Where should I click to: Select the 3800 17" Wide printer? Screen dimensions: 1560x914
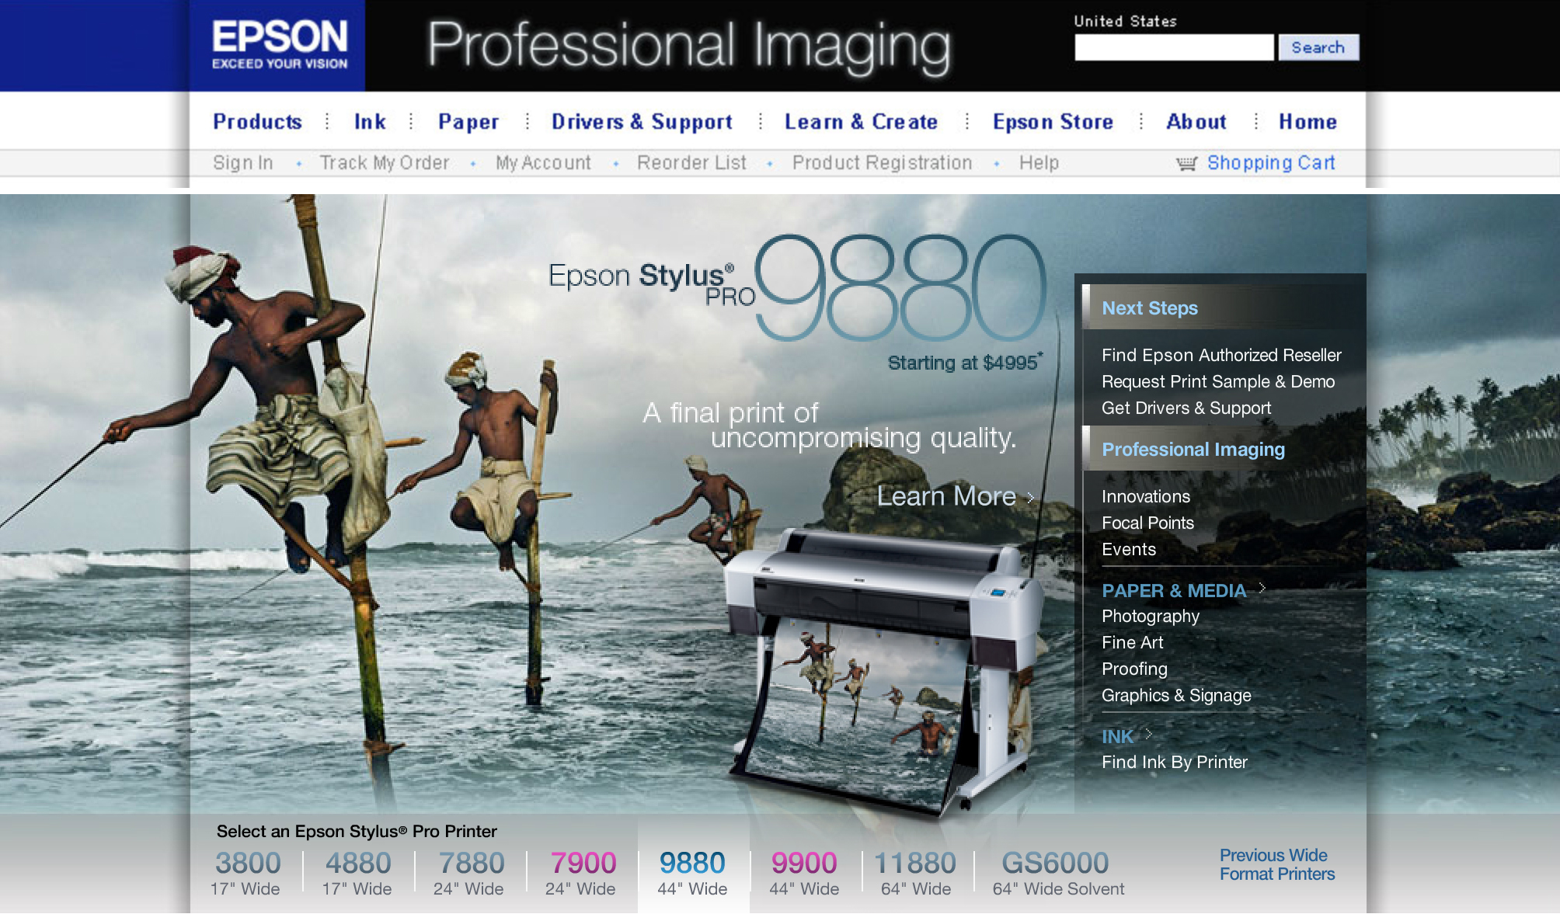click(246, 873)
